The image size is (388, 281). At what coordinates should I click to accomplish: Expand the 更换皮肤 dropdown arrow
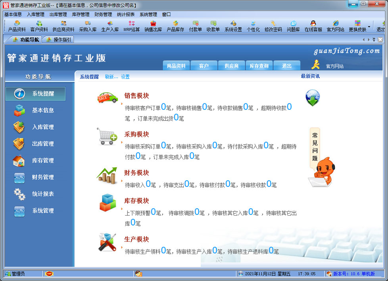(x=369, y=27)
